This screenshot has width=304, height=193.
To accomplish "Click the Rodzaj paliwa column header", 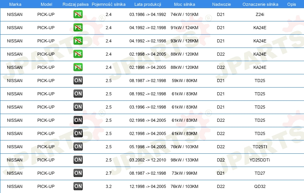I will coord(75,4).
